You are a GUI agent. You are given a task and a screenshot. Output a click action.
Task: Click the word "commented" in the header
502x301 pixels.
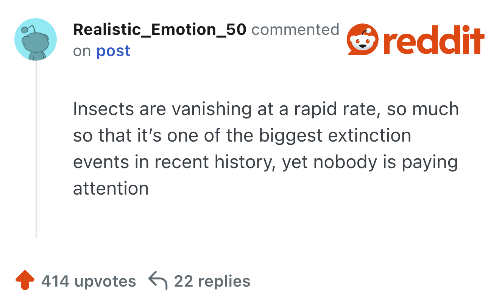295,30
